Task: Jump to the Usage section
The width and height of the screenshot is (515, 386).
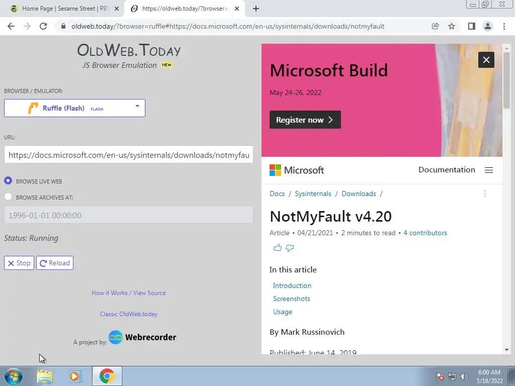Action: (x=283, y=312)
